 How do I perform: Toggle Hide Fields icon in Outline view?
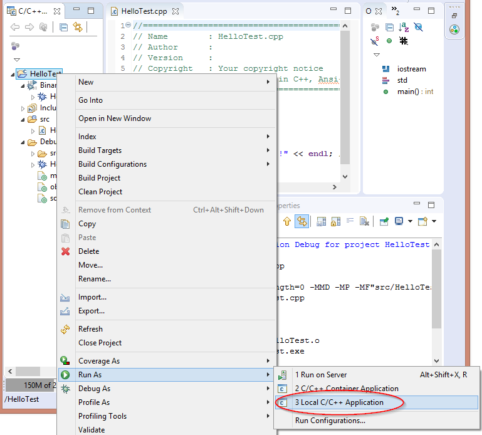(x=418, y=27)
